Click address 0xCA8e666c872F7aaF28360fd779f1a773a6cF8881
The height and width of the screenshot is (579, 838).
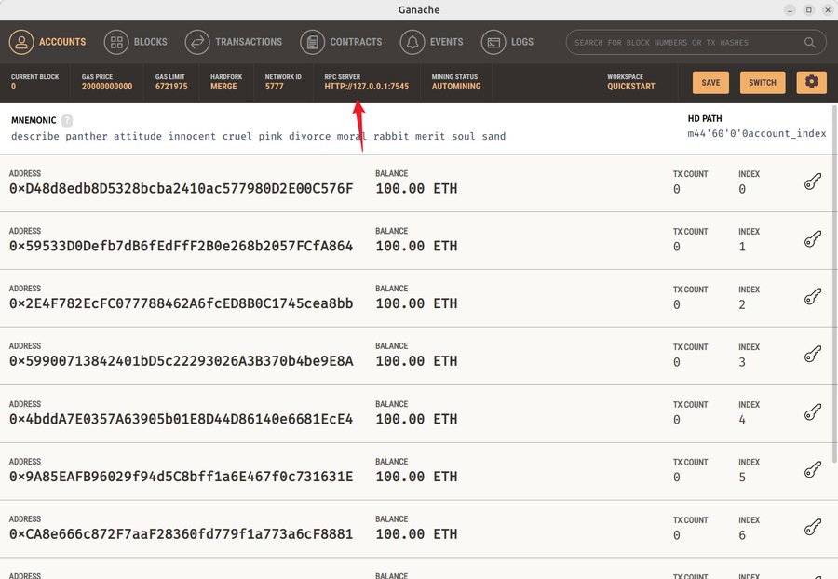[x=182, y=534]
